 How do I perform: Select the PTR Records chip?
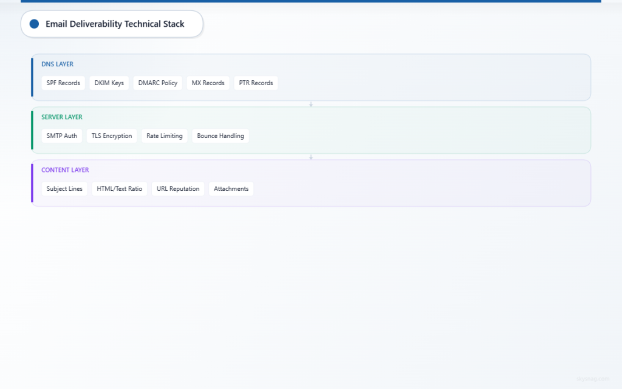pyautogui.click(x=256, y=83)
